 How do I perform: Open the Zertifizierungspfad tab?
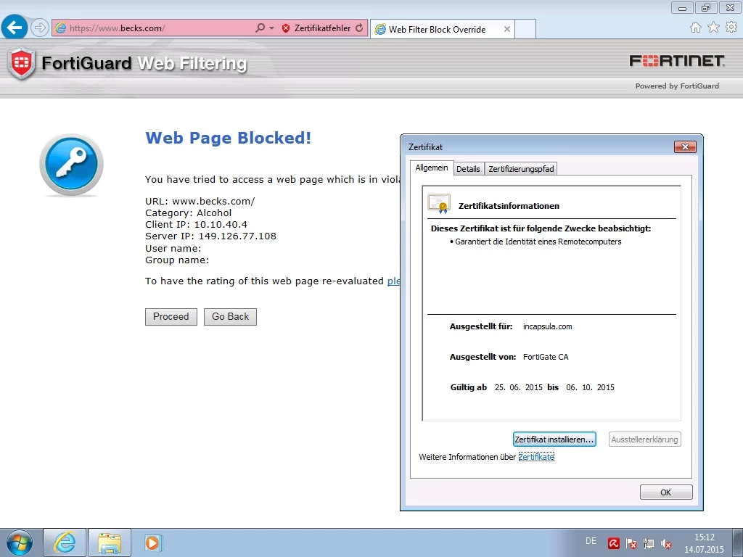(x=521, y=169)
